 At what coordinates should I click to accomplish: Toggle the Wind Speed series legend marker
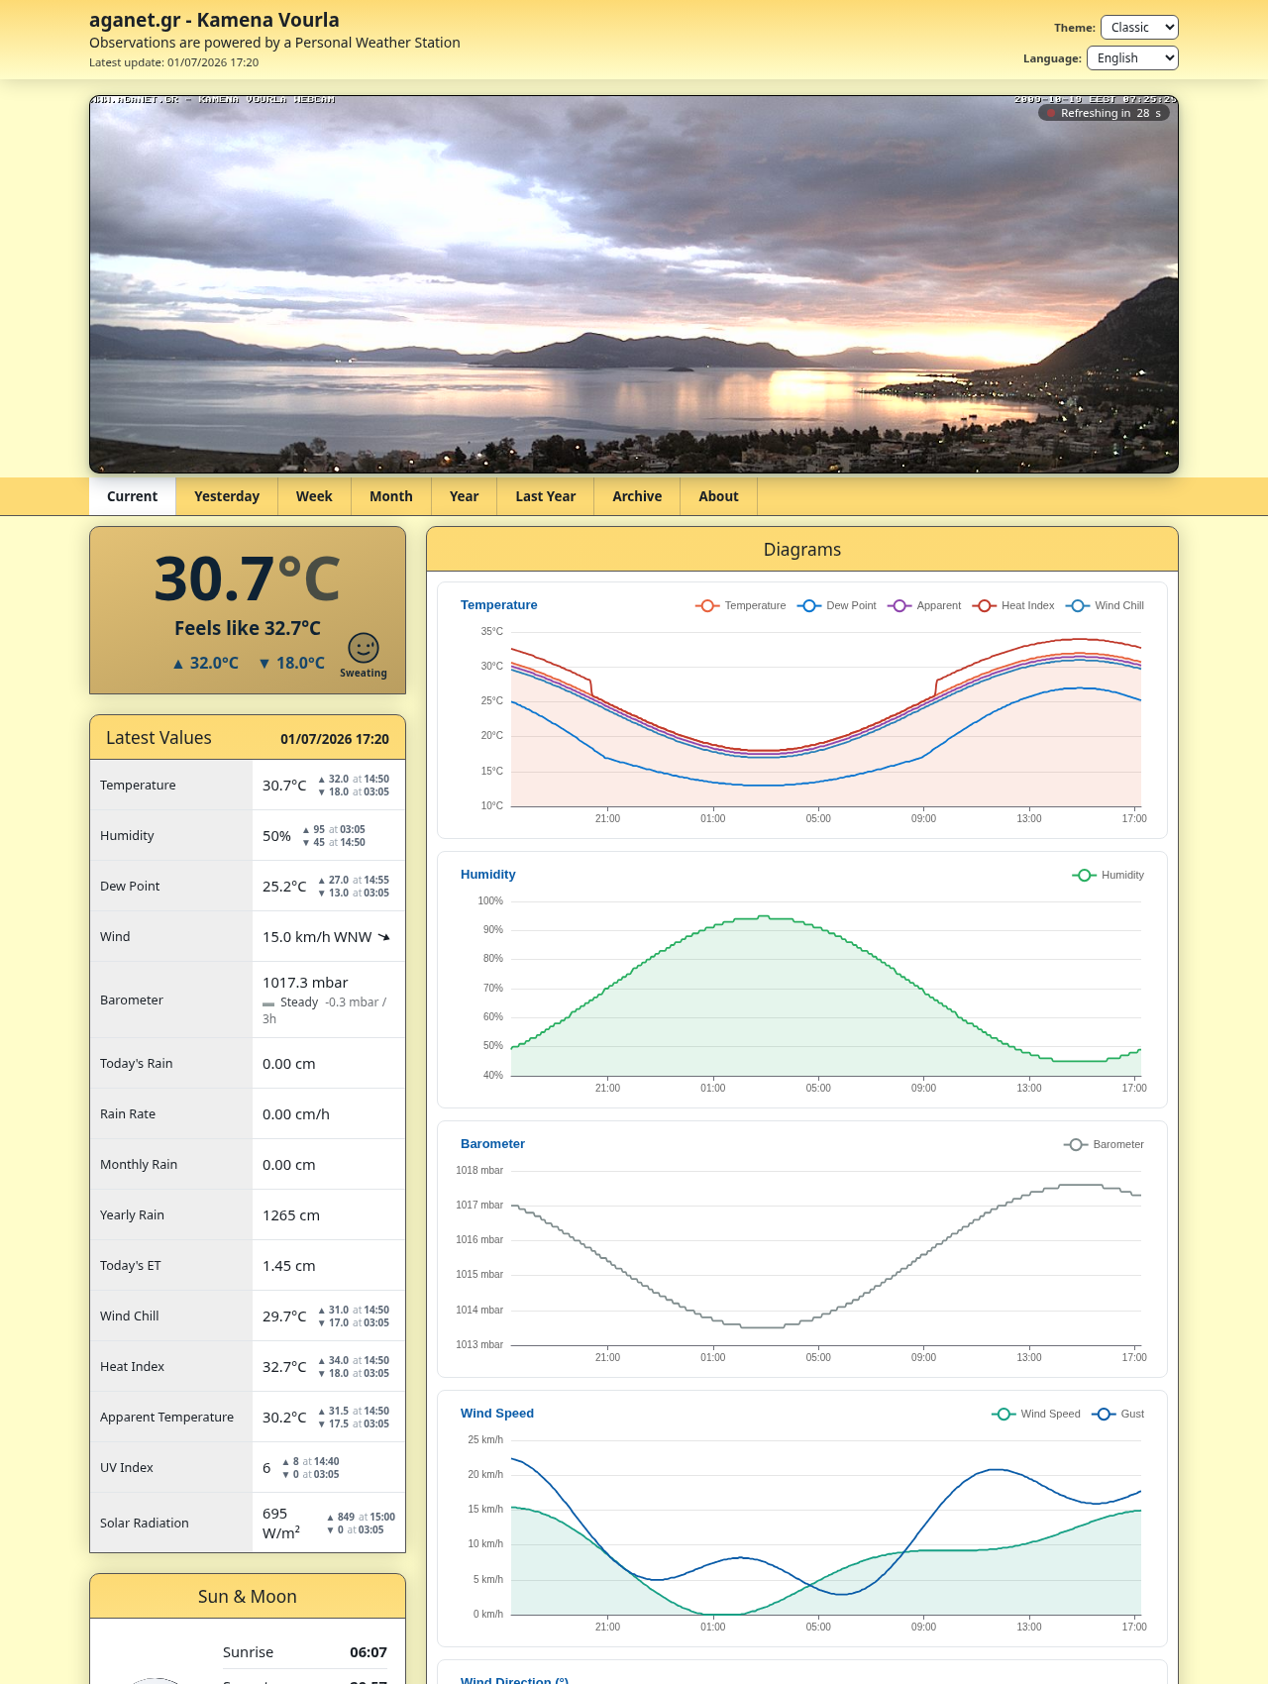pyautogui.click(x=1003, y=1414)
